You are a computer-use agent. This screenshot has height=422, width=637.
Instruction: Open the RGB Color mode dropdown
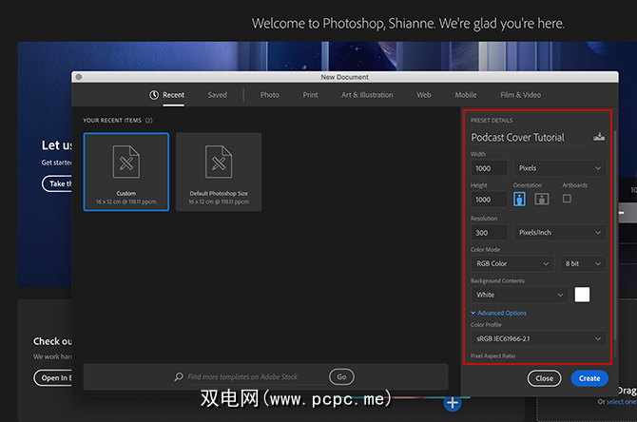[512, 263]
